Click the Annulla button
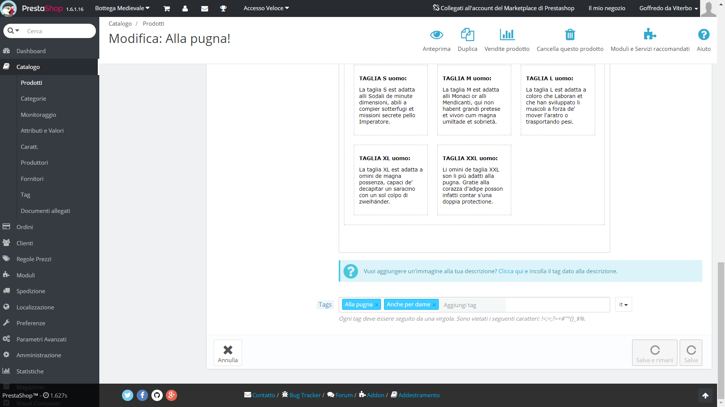Viewport: 725px width, 407px height. click(228, 353)
